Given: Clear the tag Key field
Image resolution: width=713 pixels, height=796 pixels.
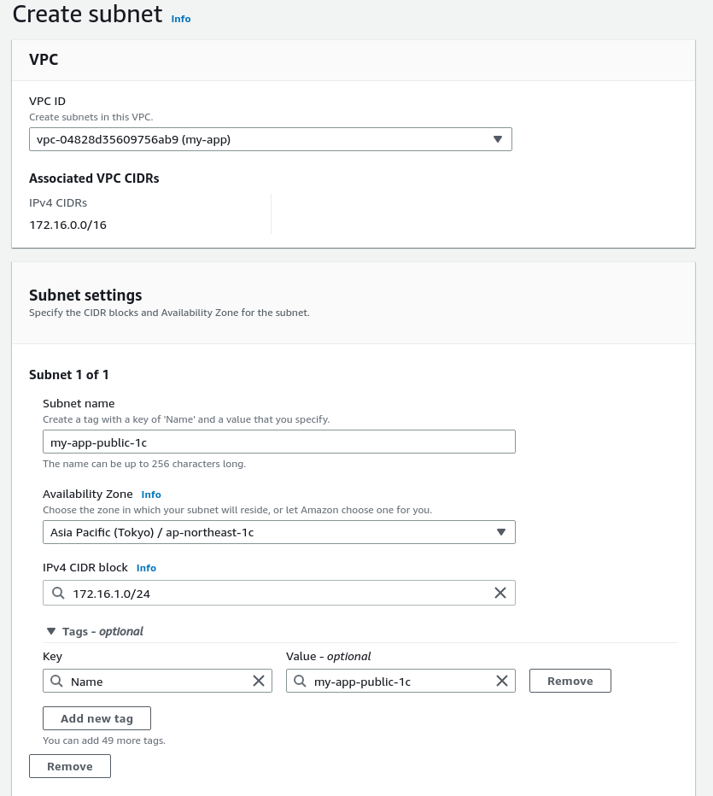Looking at the screenshot, I should pyautogui.click(x=258, y=681).
